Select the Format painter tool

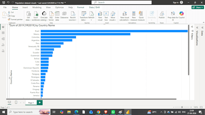[15, 20]
